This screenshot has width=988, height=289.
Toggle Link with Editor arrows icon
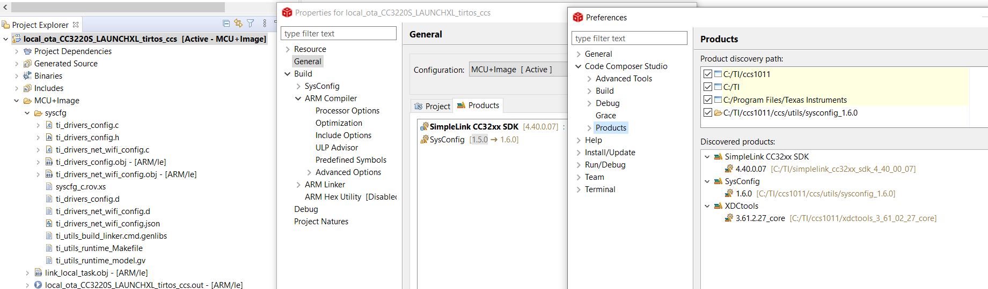(238, 24)
